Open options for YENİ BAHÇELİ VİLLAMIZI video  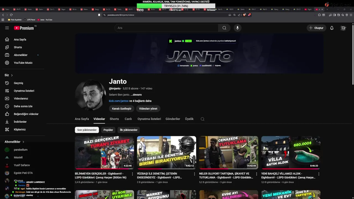[319, 174]
